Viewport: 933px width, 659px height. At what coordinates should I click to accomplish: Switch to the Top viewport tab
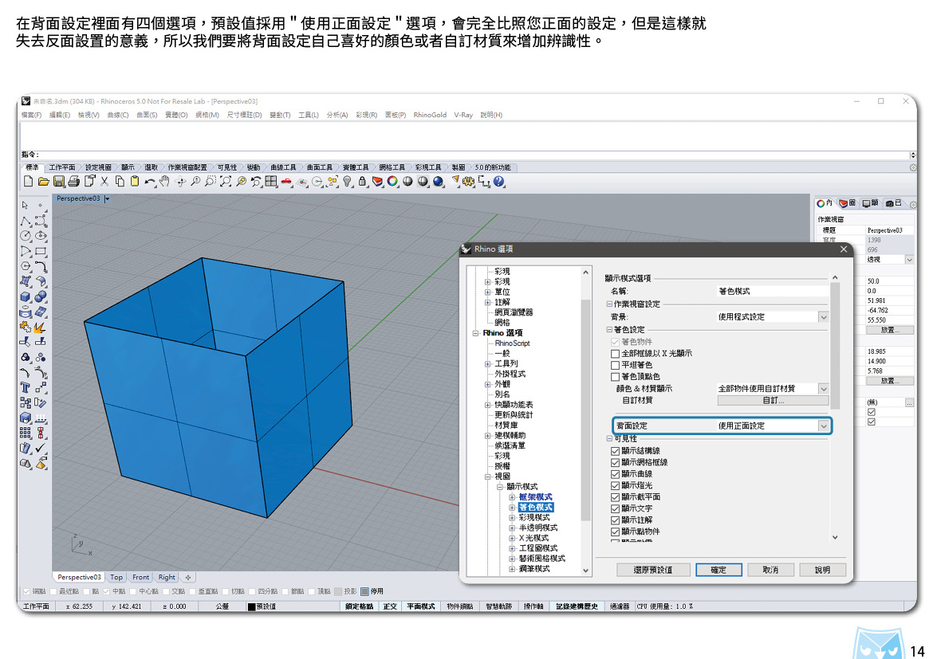[116, 577]
